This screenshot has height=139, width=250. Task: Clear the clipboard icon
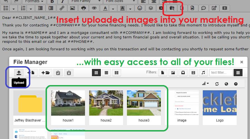pos(69,73)
